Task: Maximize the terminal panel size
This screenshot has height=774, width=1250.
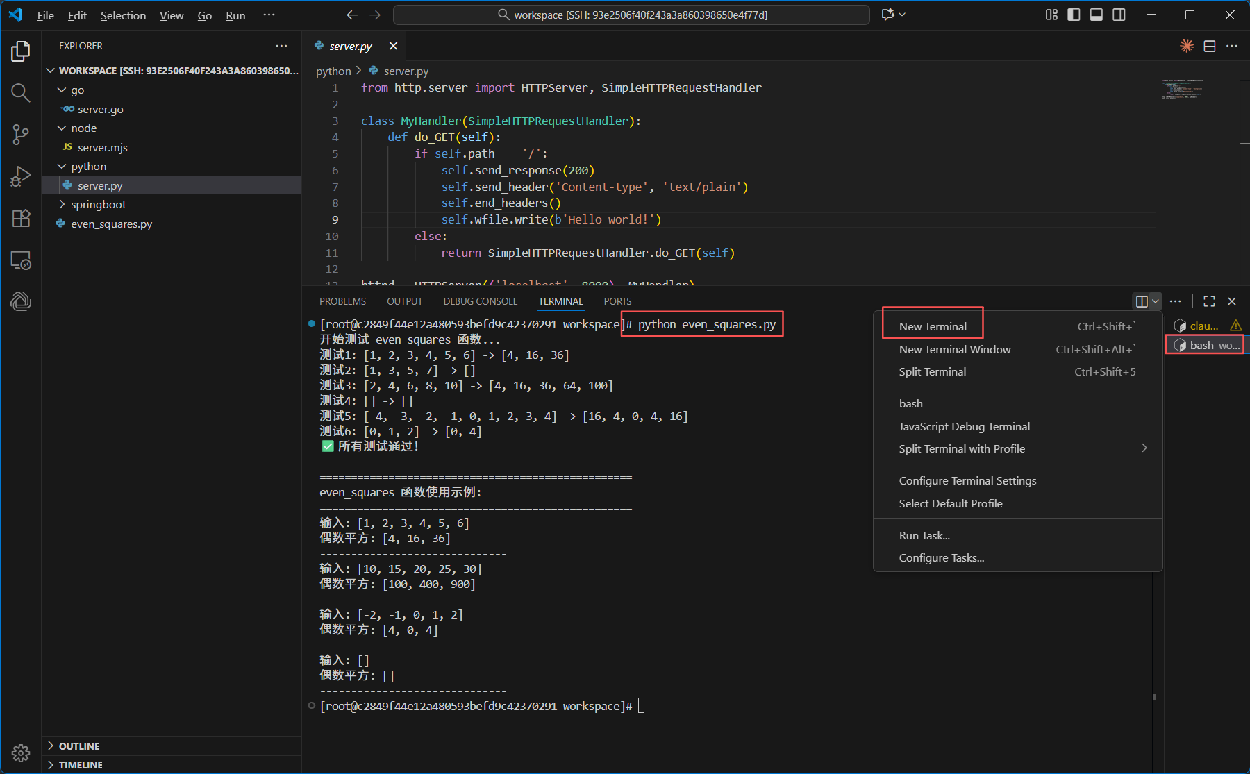Action: [x=1209, y=301]
